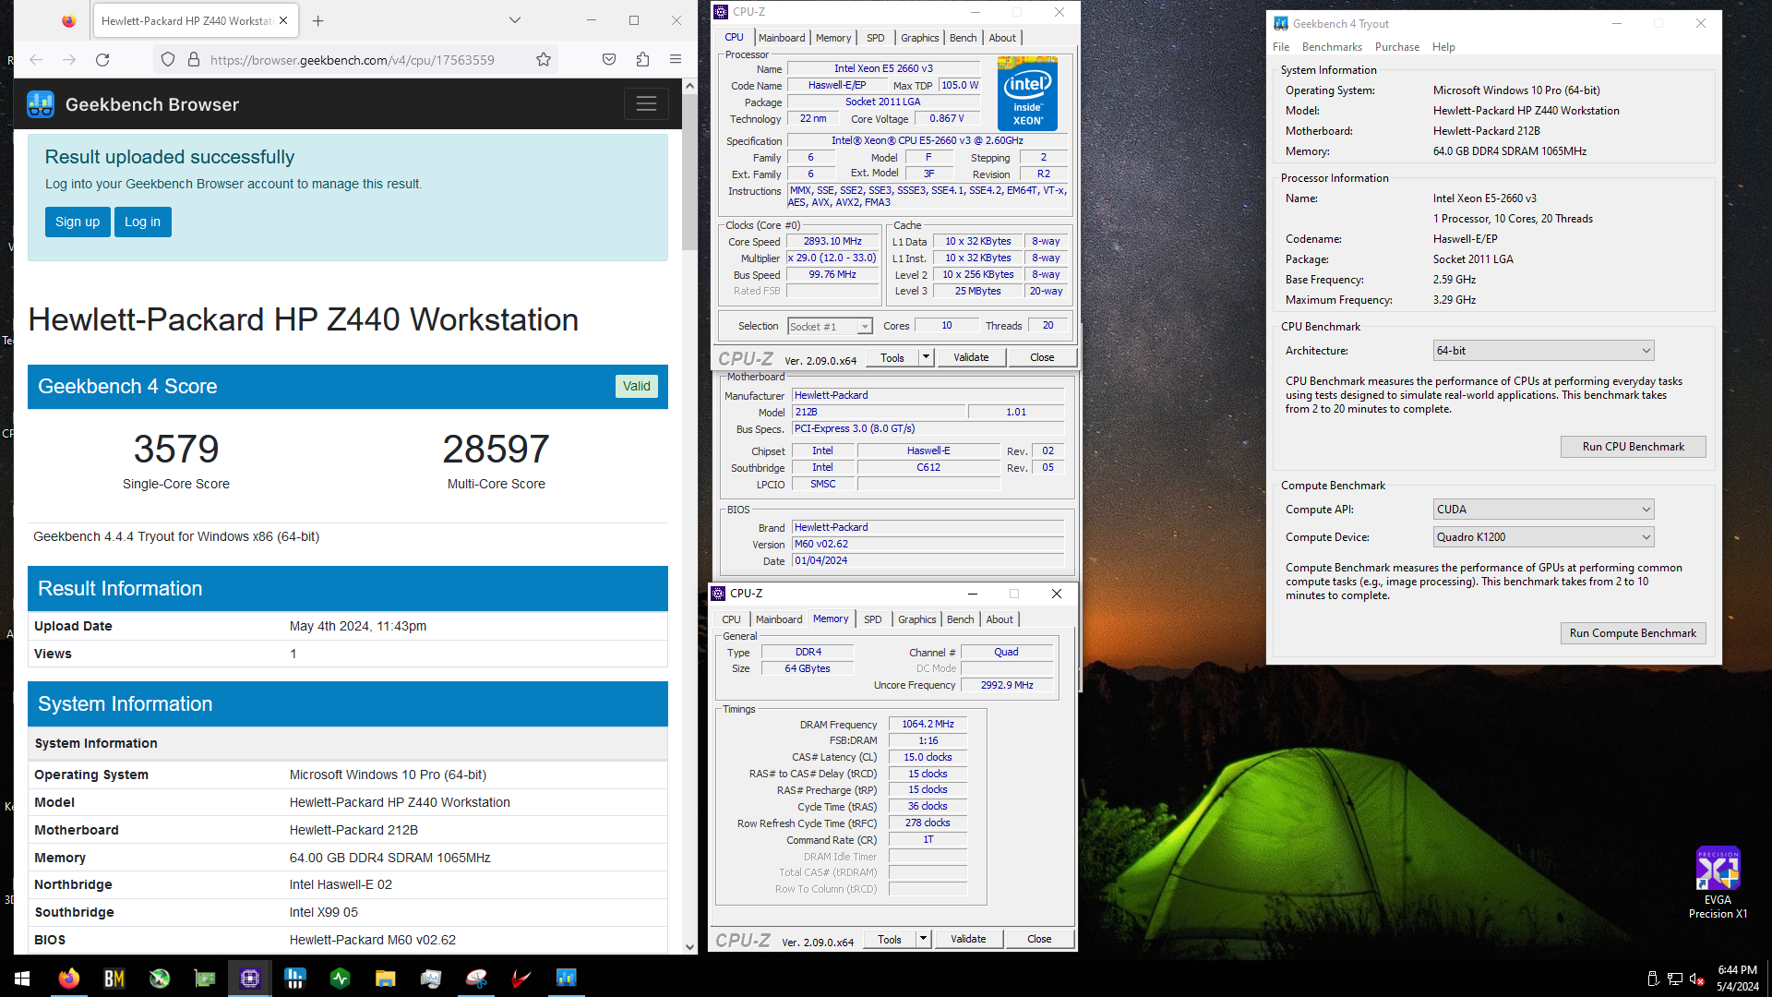This screenshot has width=1772, height=997.
Task: Click Validate in lower CPU-Z window
Action: coord(968,939)
